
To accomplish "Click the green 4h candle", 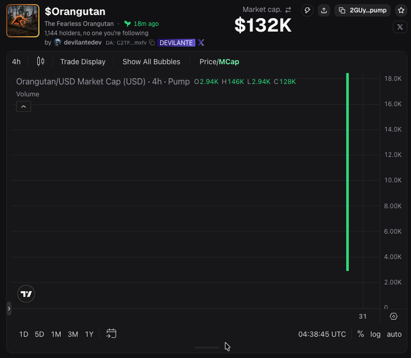I will pos(348,172).
